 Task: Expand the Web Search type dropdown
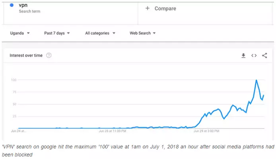tap(142, 33)
